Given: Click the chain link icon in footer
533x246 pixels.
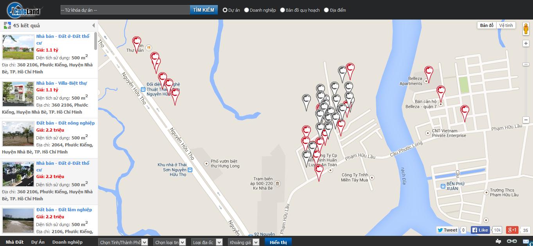Looking at the screenshot, I should click(512, 241).
